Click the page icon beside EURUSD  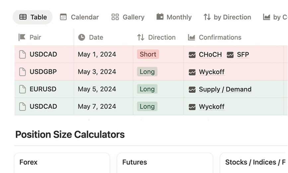coord(22,89)
